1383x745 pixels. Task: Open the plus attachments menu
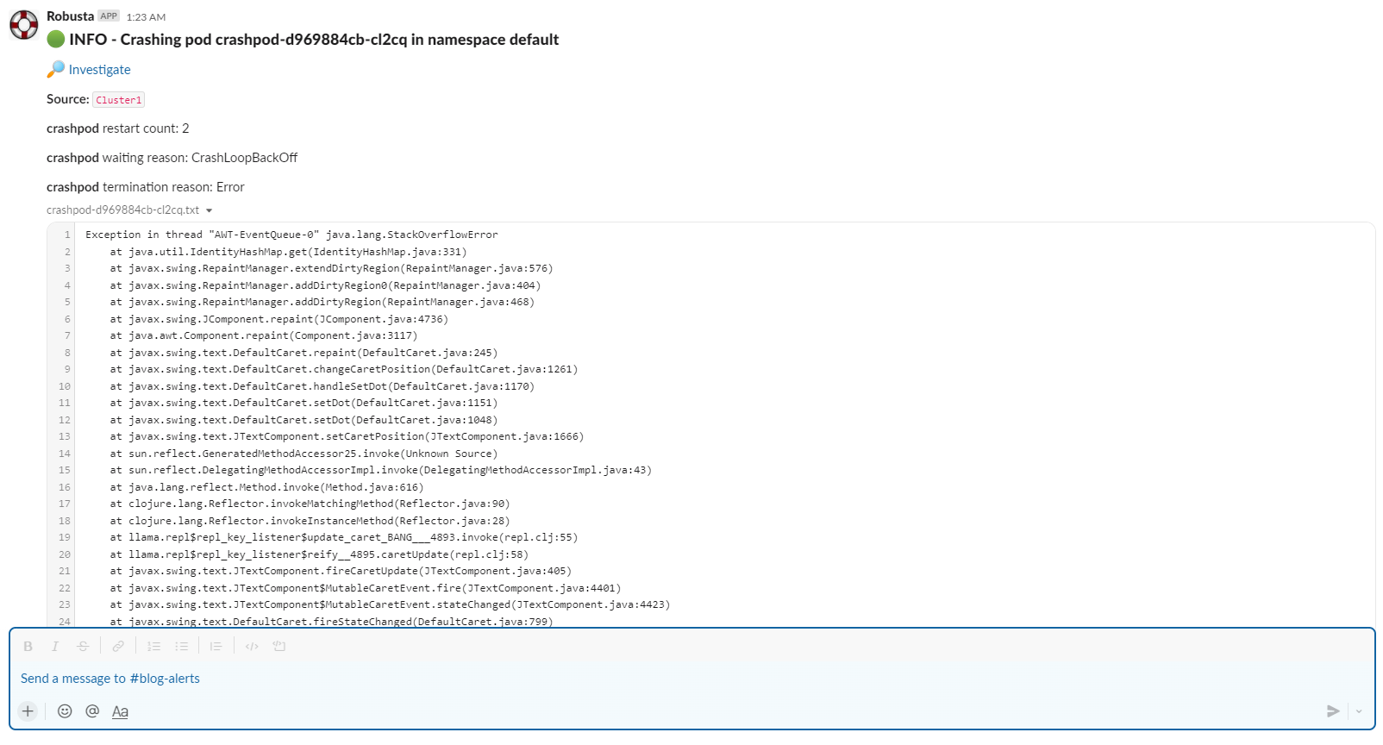coord(28,711)
